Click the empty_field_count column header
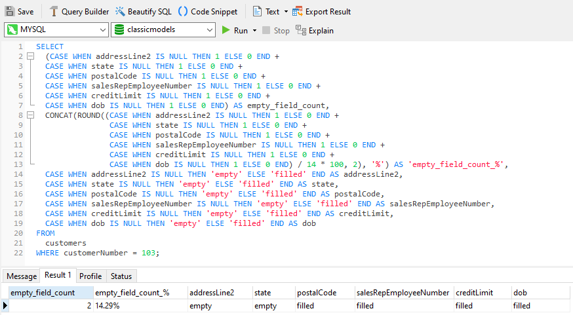 [43, 293]
